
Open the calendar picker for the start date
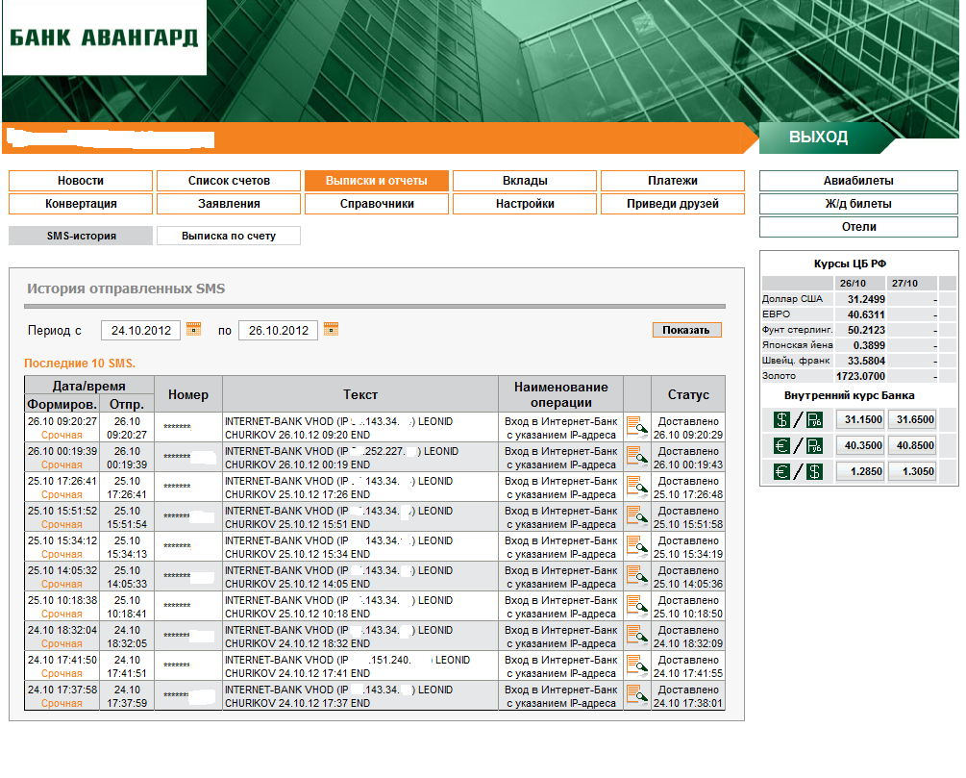click(x=193, y=329)
